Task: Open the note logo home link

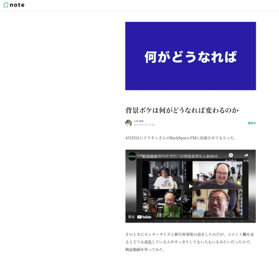Action: pyautogui.click(x=14, y=5)
